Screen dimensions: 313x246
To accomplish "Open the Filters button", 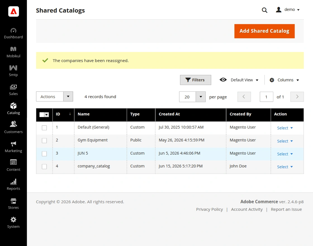I will (x=195, y=80).
